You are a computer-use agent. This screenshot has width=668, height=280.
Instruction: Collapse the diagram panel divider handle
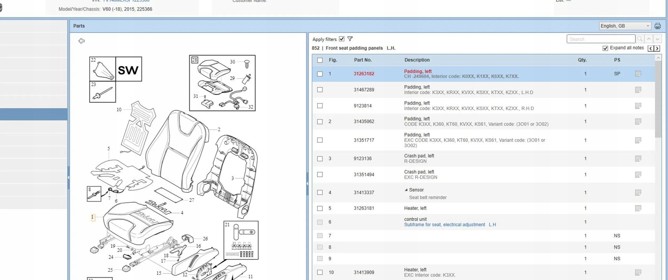point(307,184)
